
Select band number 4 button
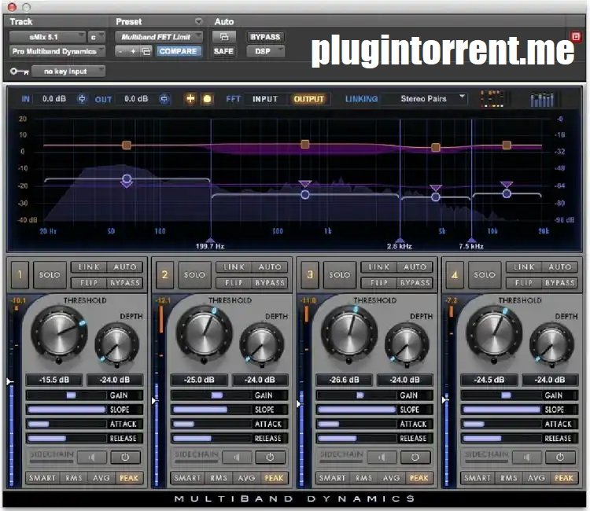(x=455, y=275)
